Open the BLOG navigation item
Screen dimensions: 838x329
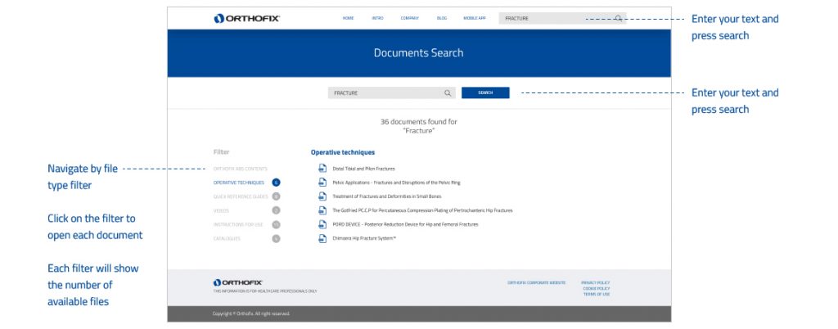[x=441, y=18]
